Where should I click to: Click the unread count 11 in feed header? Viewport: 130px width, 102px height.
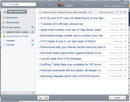90,12
